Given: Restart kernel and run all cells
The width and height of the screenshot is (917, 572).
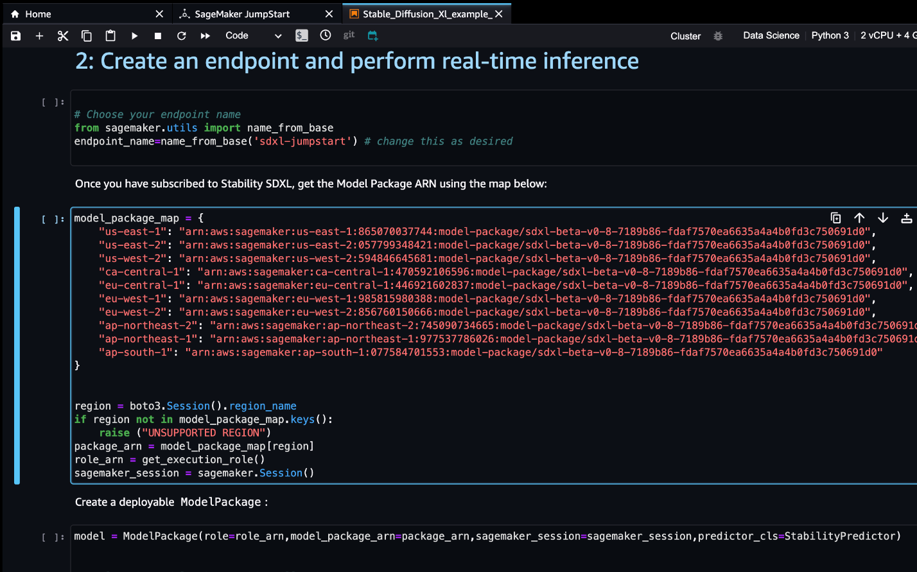Looking at the screenshot, I should click(x=205, y=36).
